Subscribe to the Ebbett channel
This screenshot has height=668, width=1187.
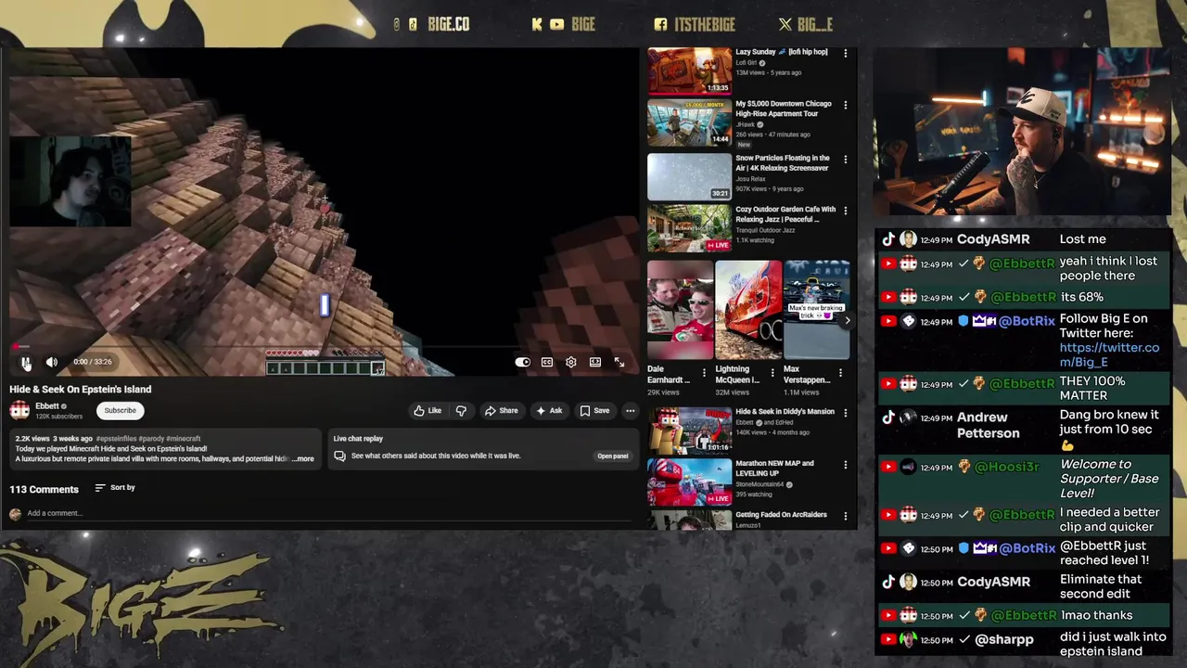(120, 410)
